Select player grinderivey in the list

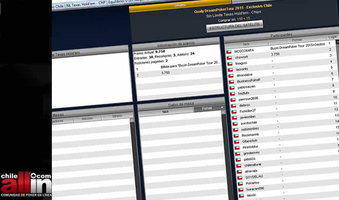[252, 153]
